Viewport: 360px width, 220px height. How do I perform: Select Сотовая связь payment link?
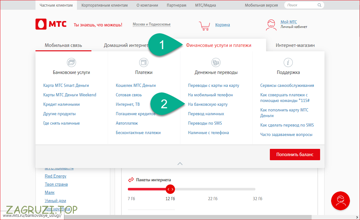(128, 95)
